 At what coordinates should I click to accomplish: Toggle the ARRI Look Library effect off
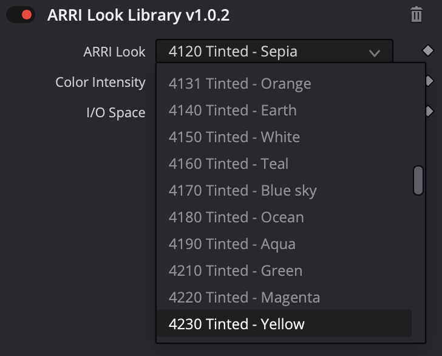21,15
